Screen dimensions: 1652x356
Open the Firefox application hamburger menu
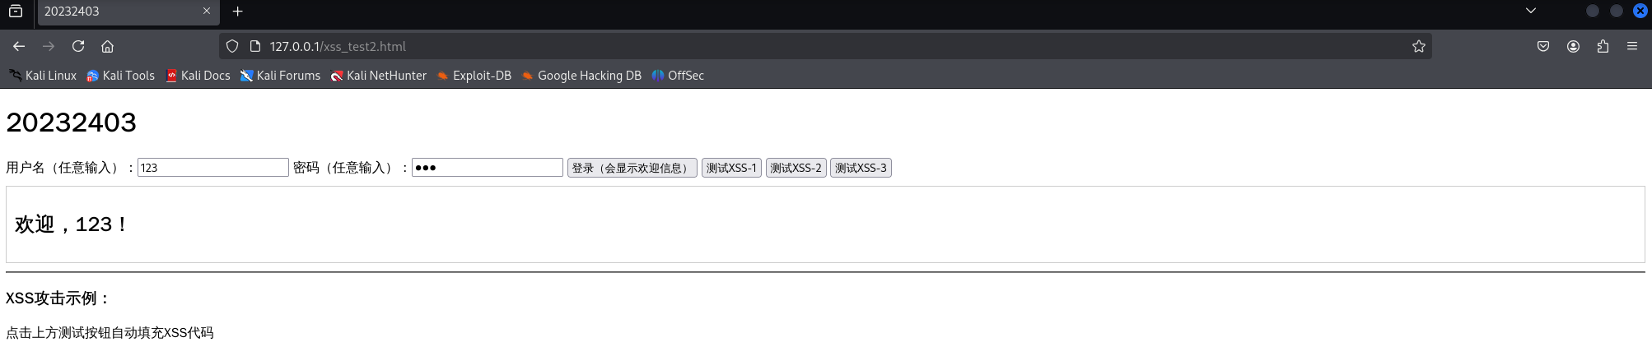(1632, 46)
